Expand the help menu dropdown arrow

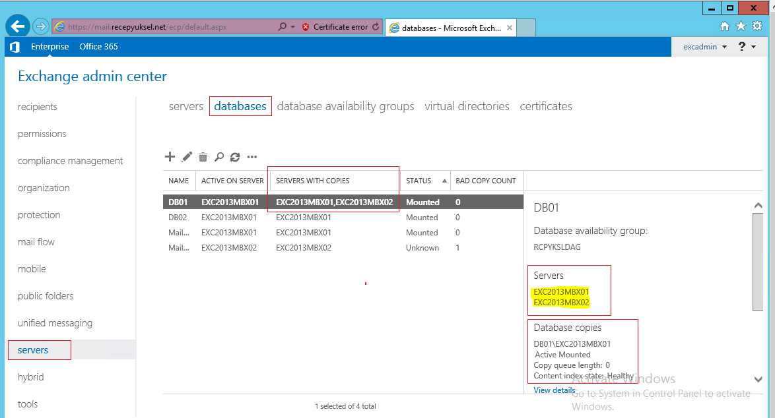(x=754, y=47)
